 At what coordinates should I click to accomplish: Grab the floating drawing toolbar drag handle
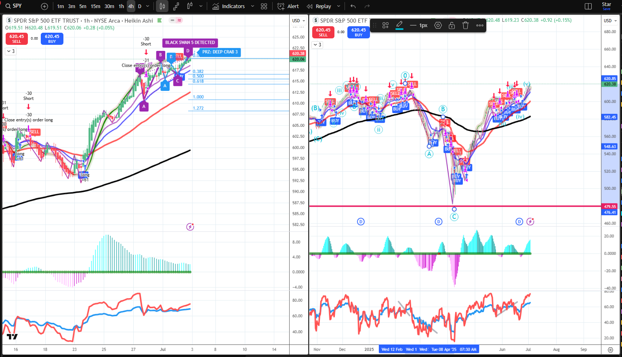click(374, 25)
